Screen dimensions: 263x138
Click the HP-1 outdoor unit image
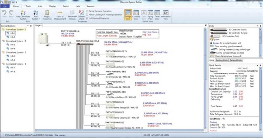(43, 39)
